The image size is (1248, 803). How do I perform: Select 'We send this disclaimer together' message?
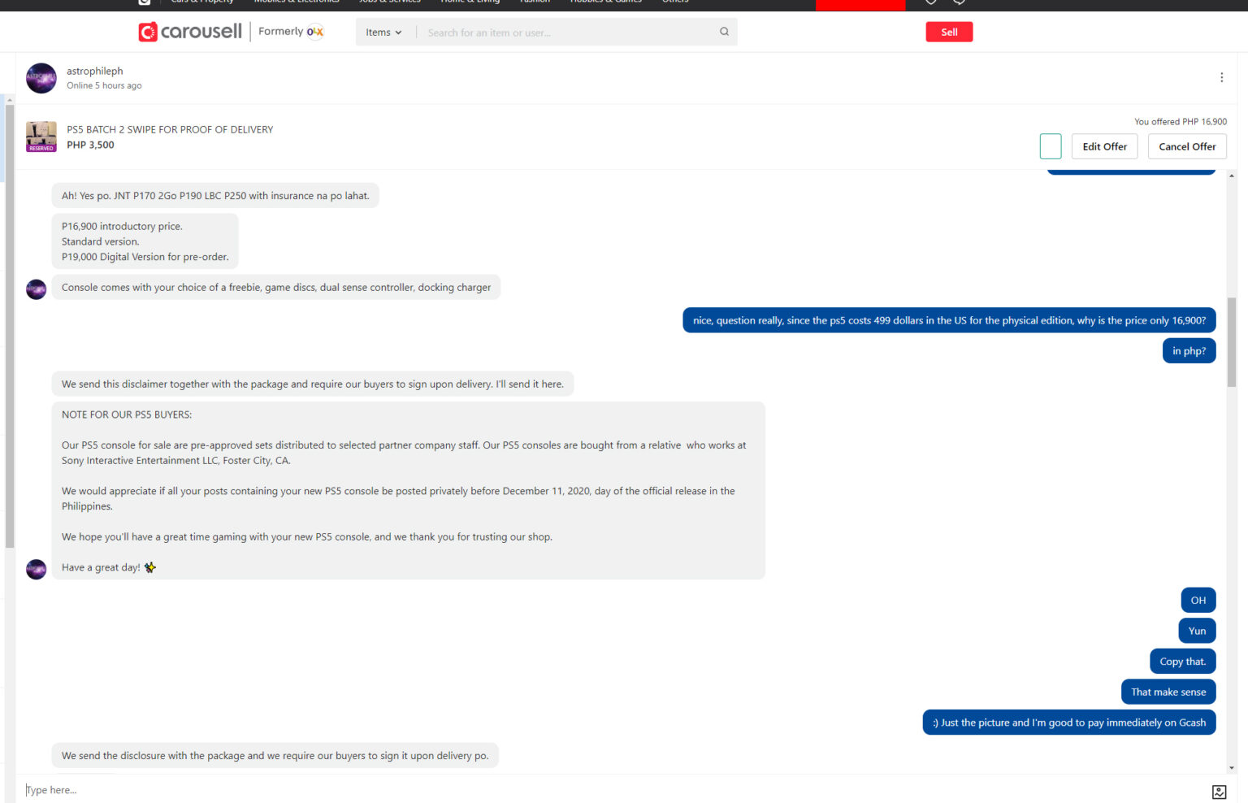coord(313,384)
